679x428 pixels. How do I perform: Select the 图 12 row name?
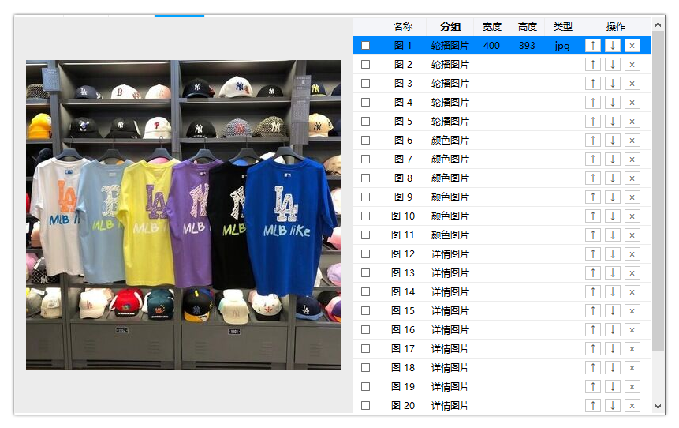403,253
